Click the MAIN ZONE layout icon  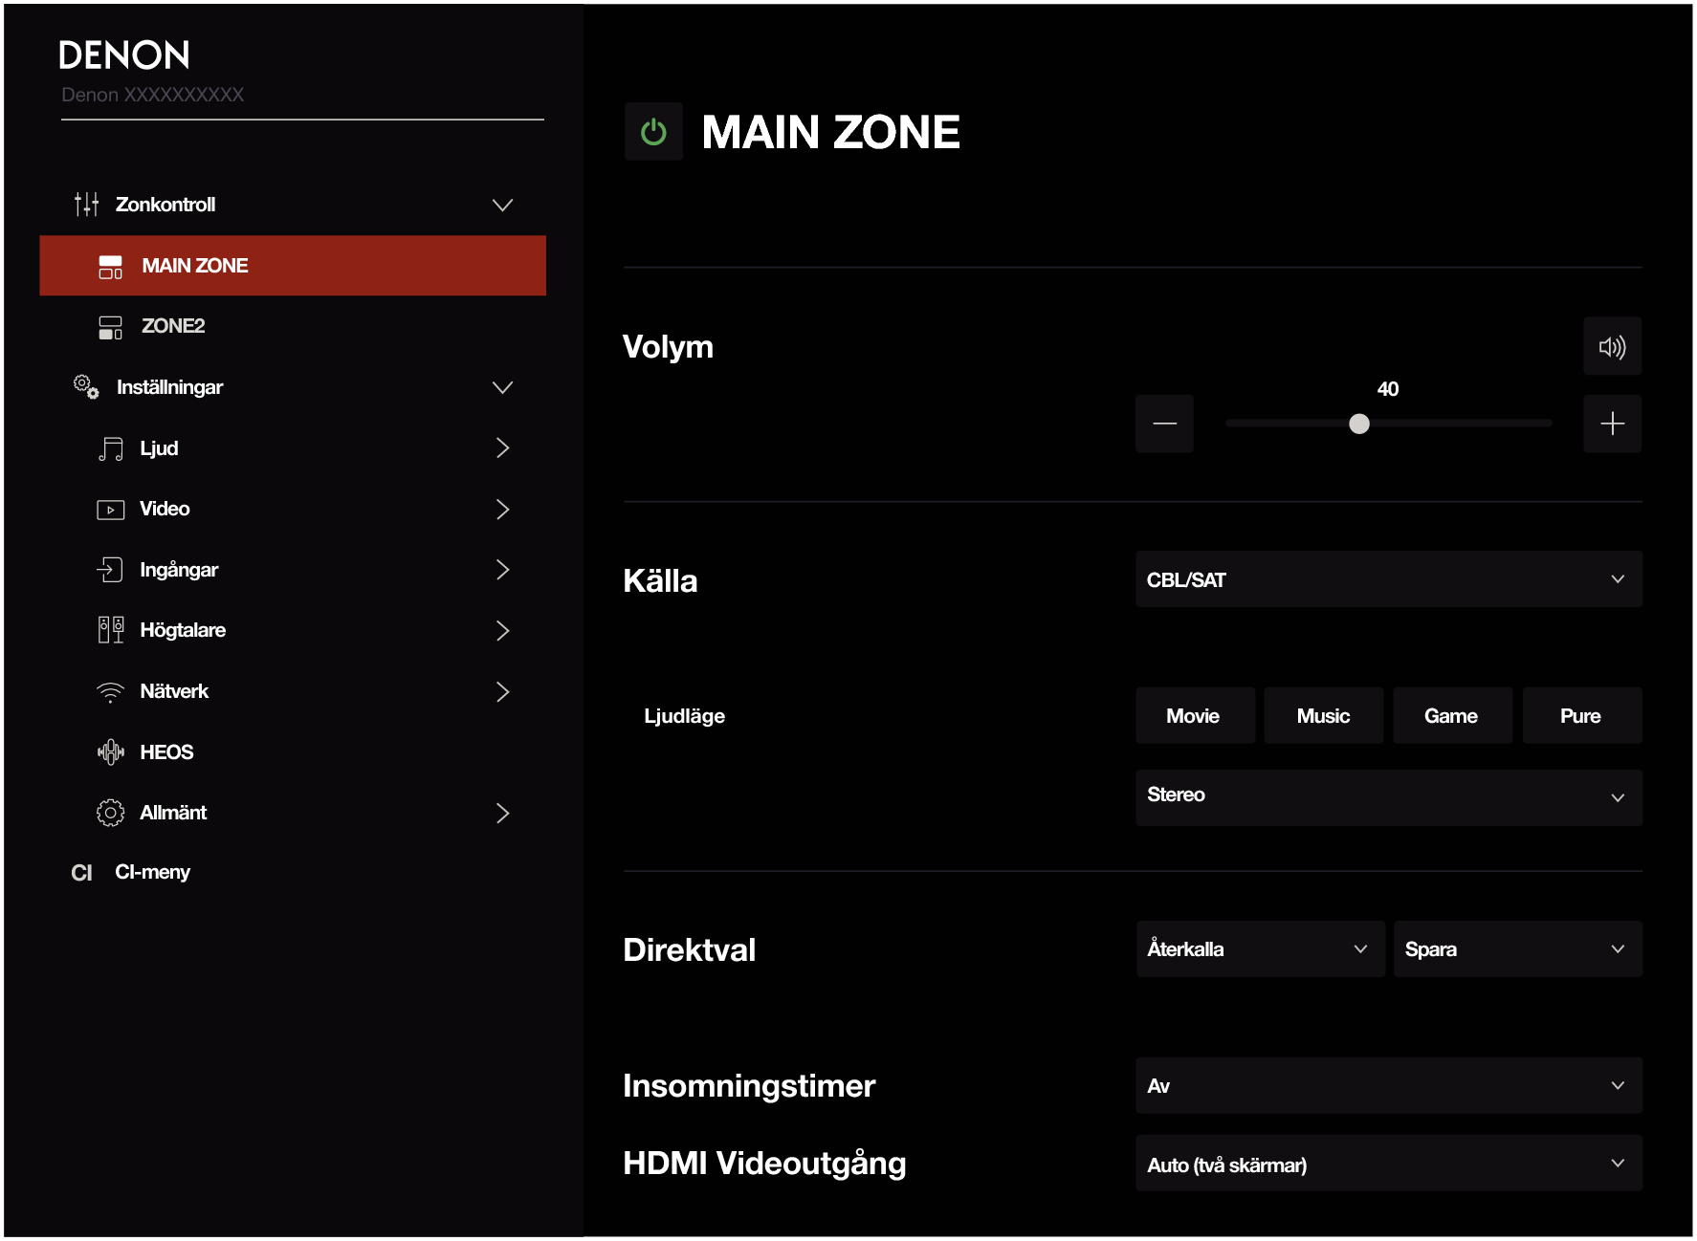[x=110, y=267]
